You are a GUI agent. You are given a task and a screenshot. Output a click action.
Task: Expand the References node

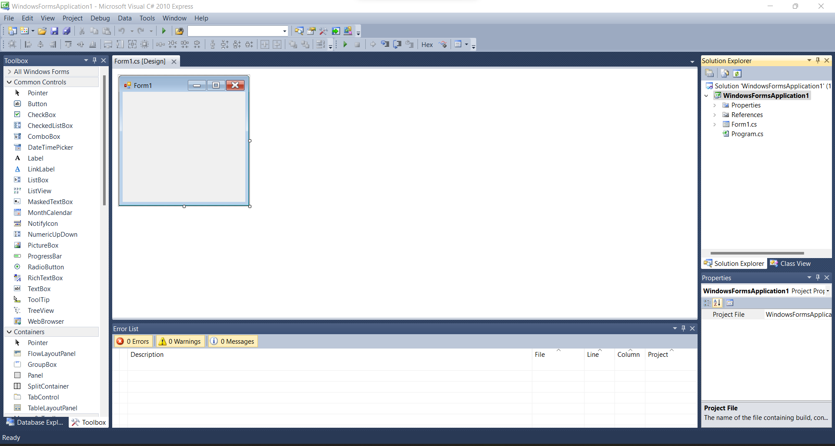715,114
